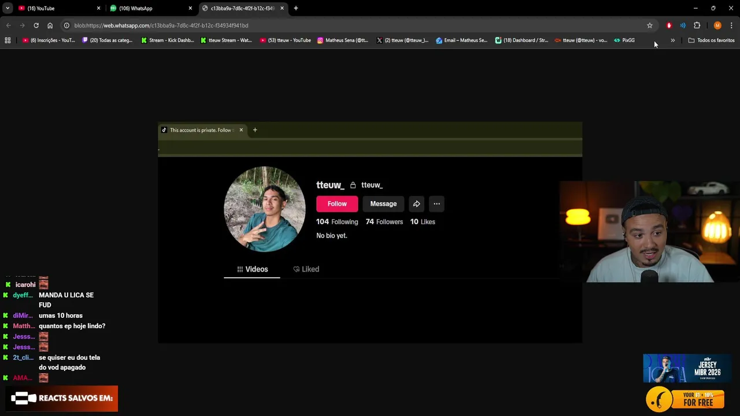The height and width of the screenshot is (416, 740).
Task: View the 74 Followers list
Action: click(x=384, y=222)
